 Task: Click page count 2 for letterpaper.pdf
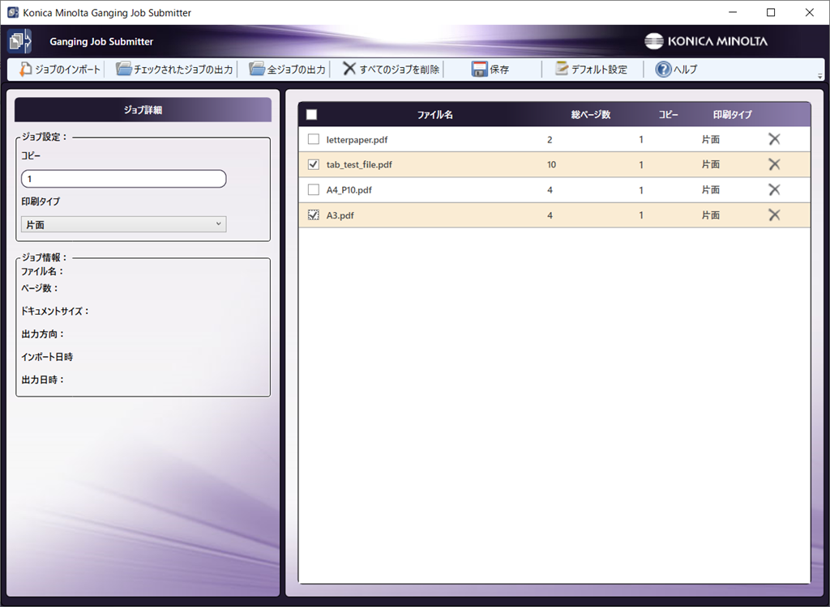tap(550, 139)
